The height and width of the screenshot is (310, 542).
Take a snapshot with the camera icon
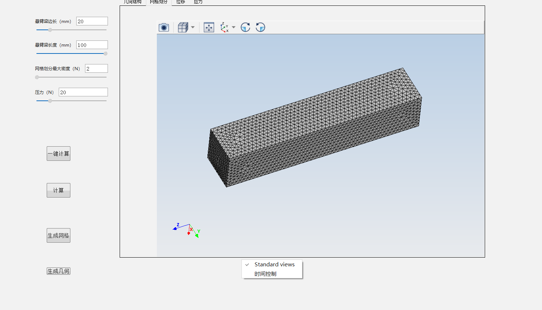(164, 27)
